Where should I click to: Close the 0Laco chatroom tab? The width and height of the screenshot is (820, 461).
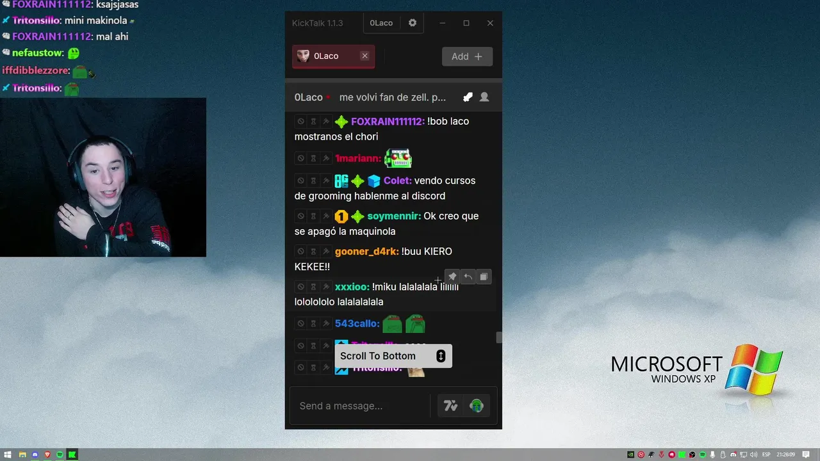click(x=365, y=56)
